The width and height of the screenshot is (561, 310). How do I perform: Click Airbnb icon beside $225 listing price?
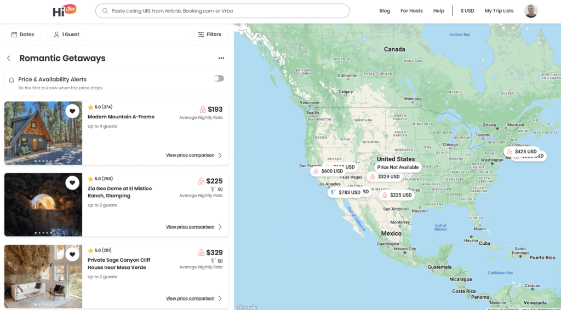(201, 181)
